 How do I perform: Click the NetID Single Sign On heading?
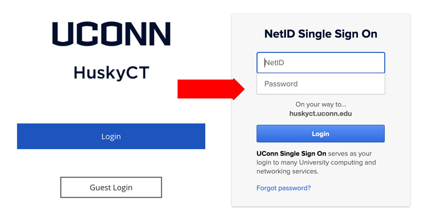click(x=321, y=34)
